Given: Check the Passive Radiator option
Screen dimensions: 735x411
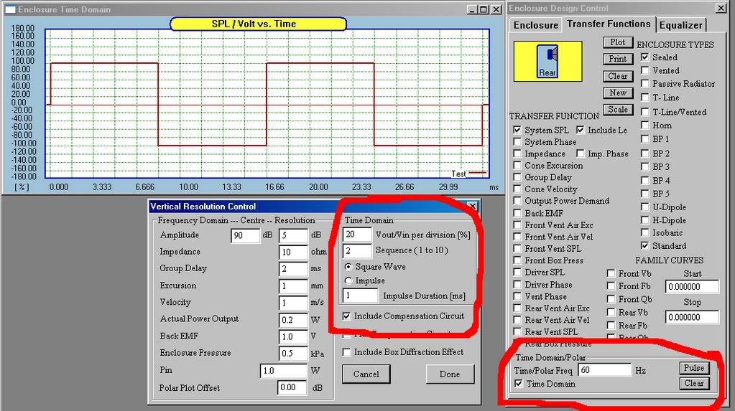Looking at the screenshot, I should coord(645,83).
